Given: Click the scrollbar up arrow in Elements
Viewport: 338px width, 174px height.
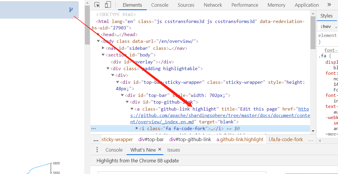Looking at the screenshot, I should click(313, 13).
